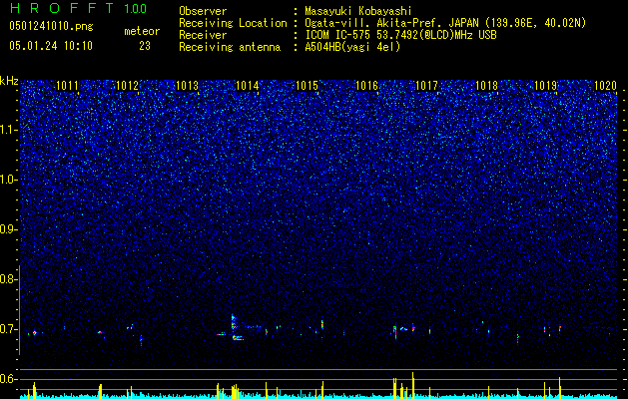Click the 0.6 kHz axis label
The height and width of the screenshot is (399, 628).
pyautogui.click(x=9, y=379)
